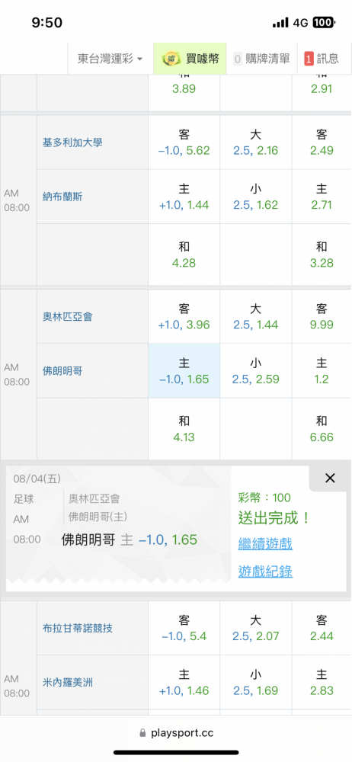Select the 大 2.5, 1.44 over option
This screenshot has width=352, height=762.
tap(256, 316)
